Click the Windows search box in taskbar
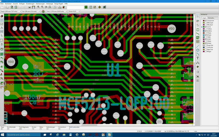Image resolution: width=219 pixels, height=137 pixels. (24, 135)
